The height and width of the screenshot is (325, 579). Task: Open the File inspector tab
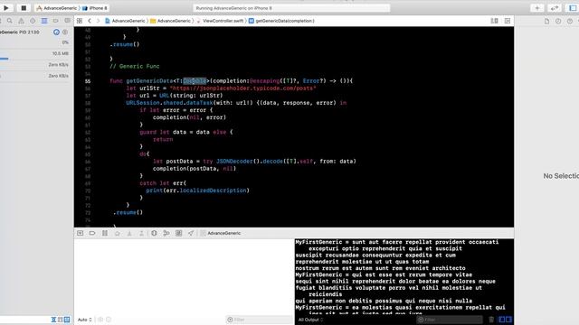click(546, 21)
